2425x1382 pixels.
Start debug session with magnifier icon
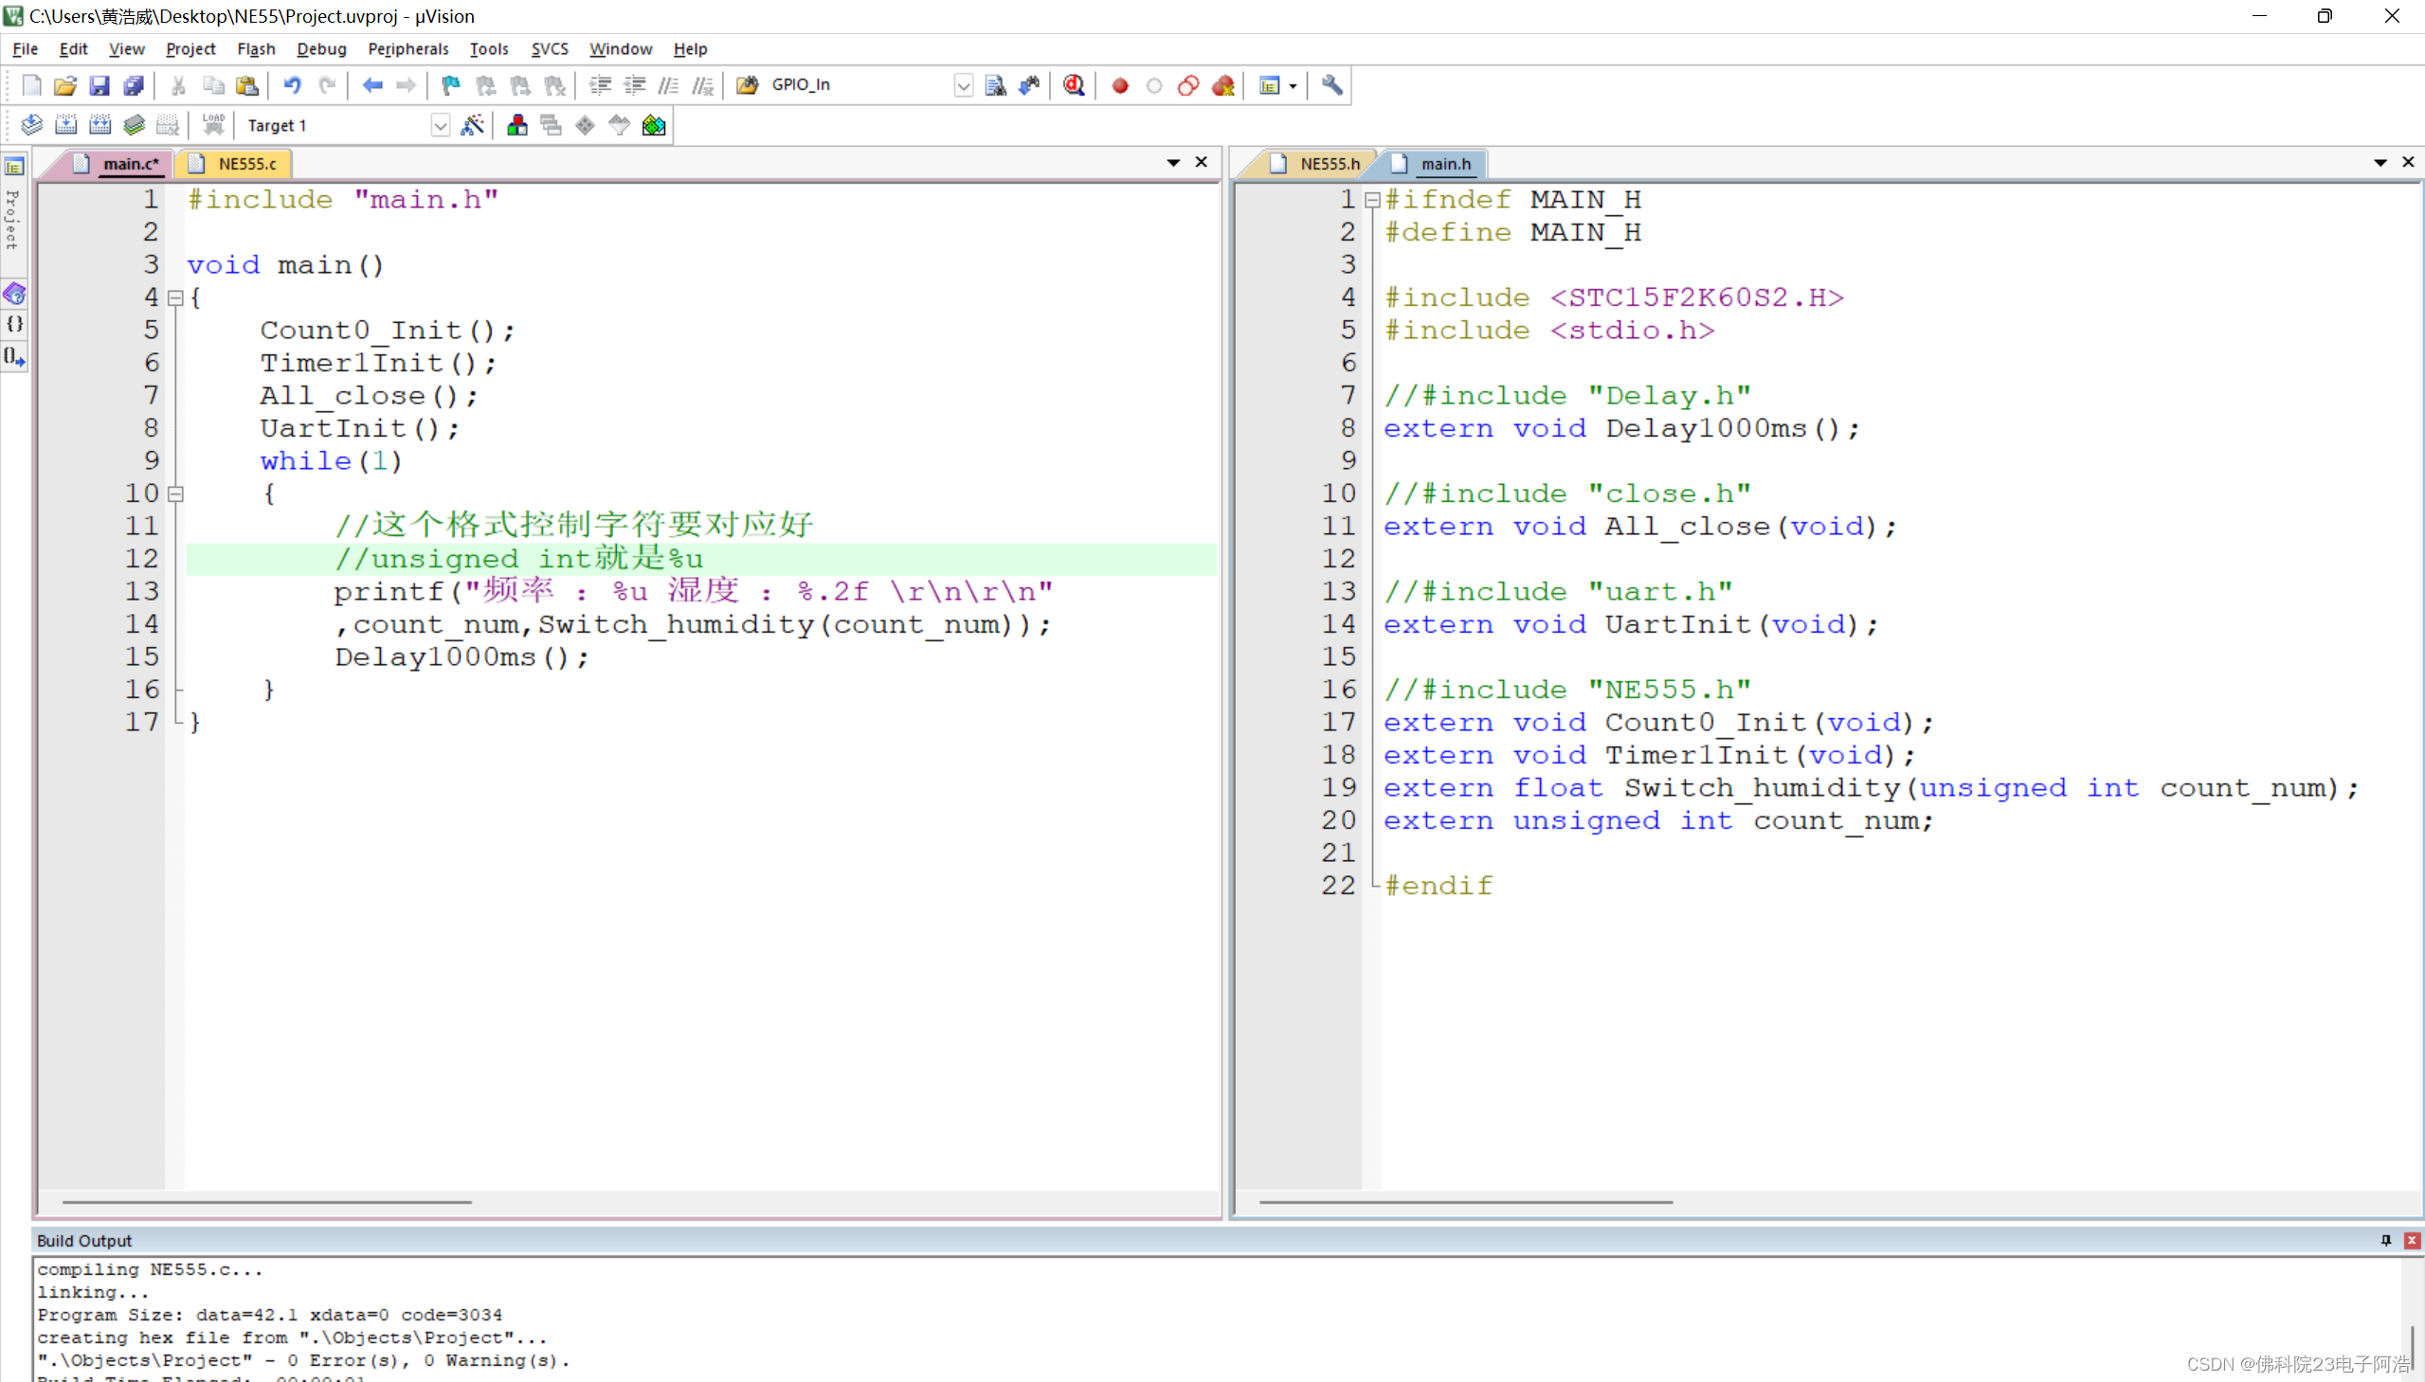click(1074, 85)
